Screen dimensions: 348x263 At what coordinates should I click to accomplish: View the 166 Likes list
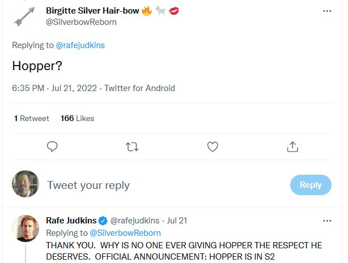tap(77, 118)
